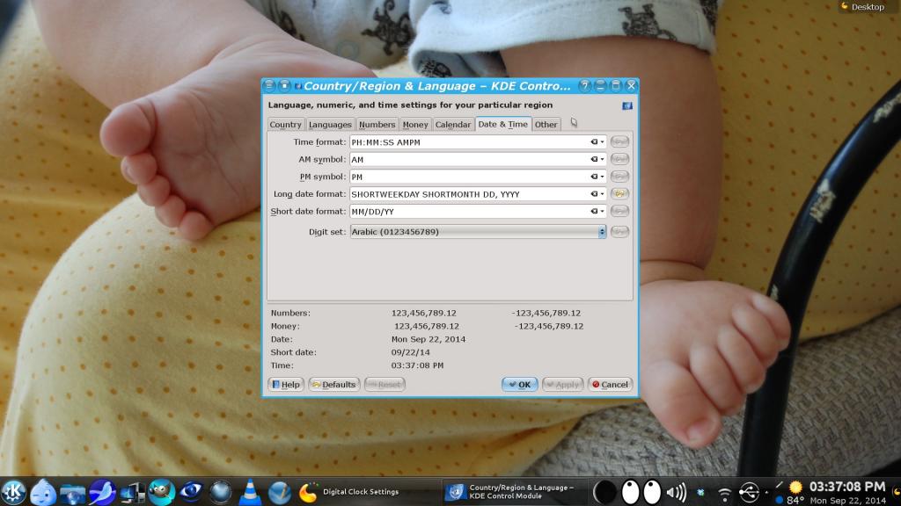Expand the Time format dropdown arrow
901x506 pixels.
click(x=603, y=141)
